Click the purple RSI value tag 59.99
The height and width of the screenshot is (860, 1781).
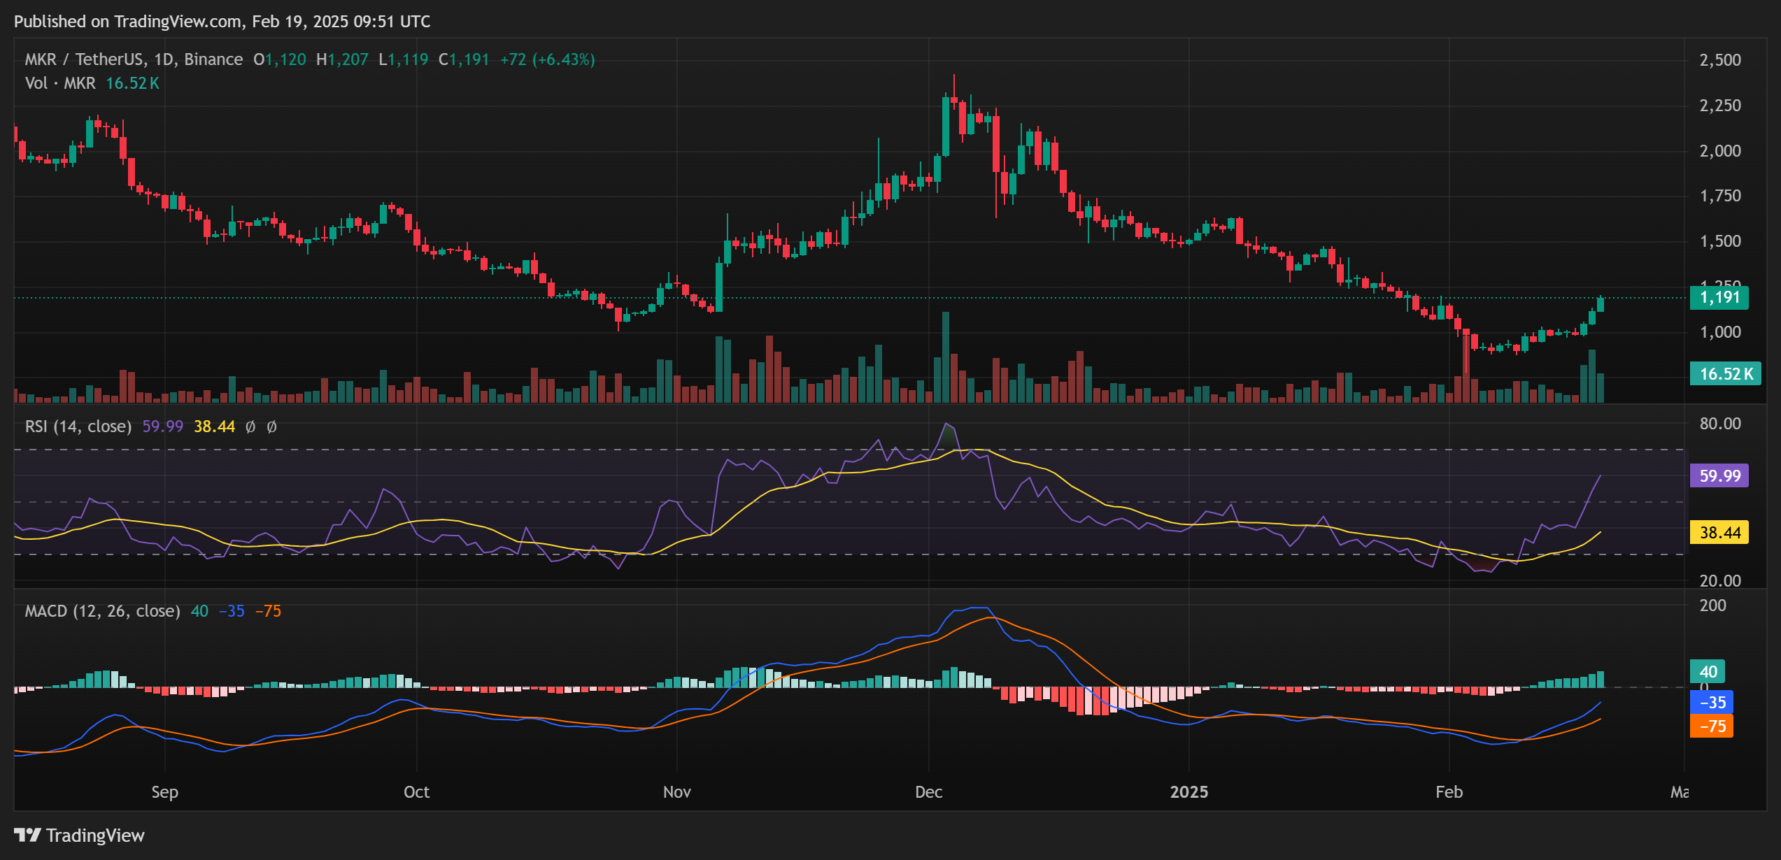(1719, 476)
